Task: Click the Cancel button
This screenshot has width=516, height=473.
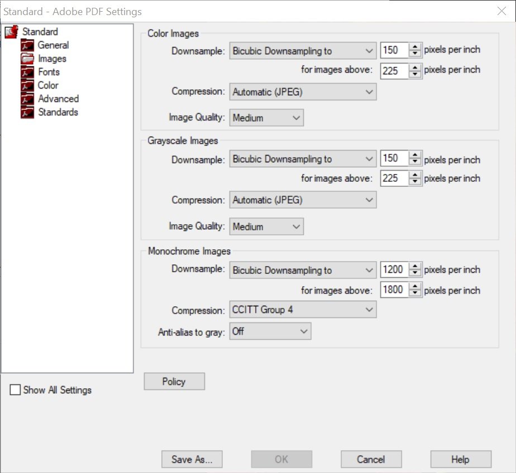Action: tap(371, 459)
